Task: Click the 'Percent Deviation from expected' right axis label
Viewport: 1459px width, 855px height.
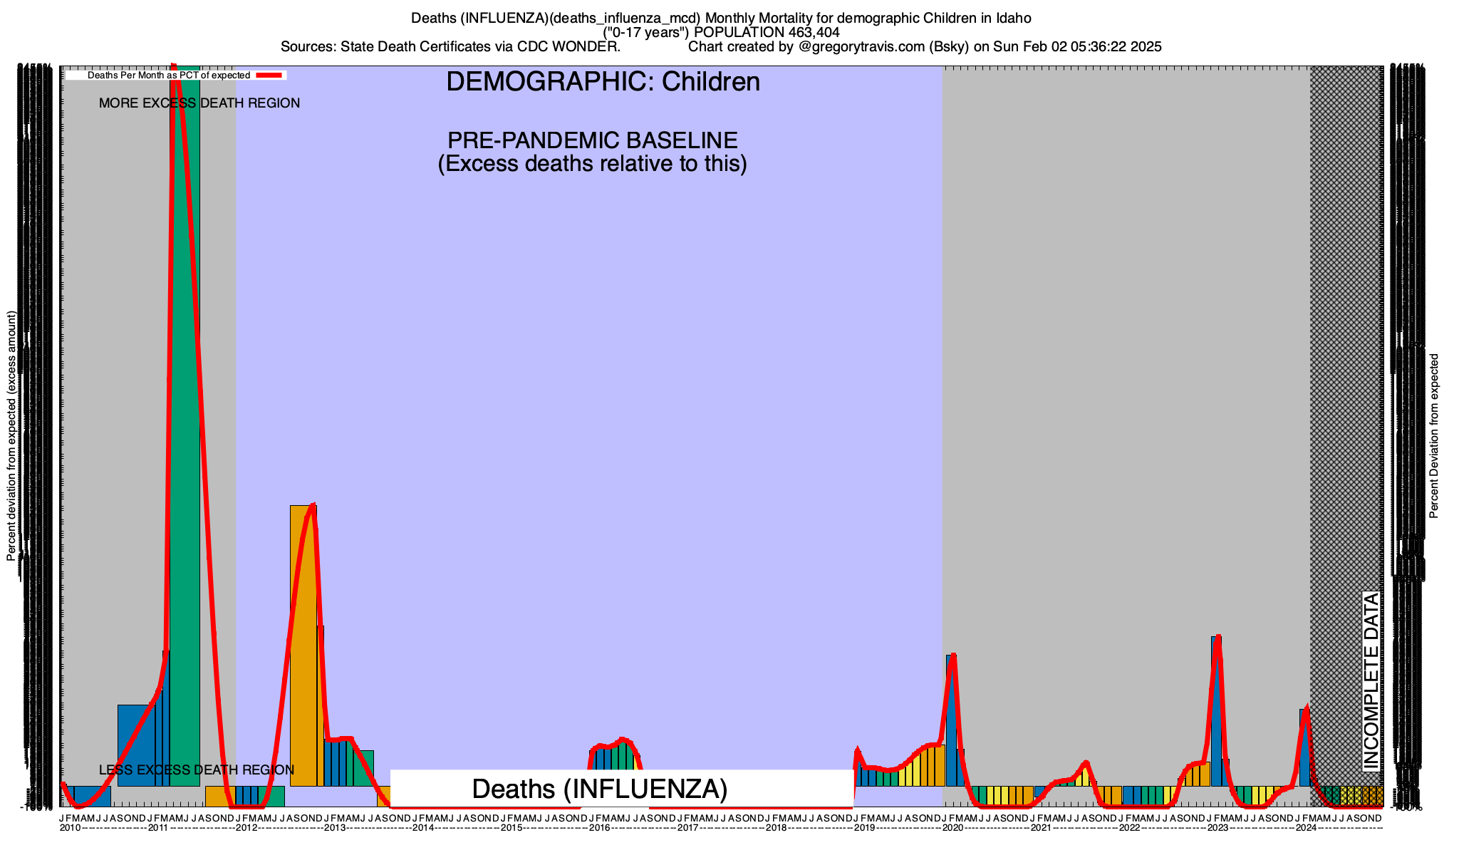Action: [x=1434, y=436]
